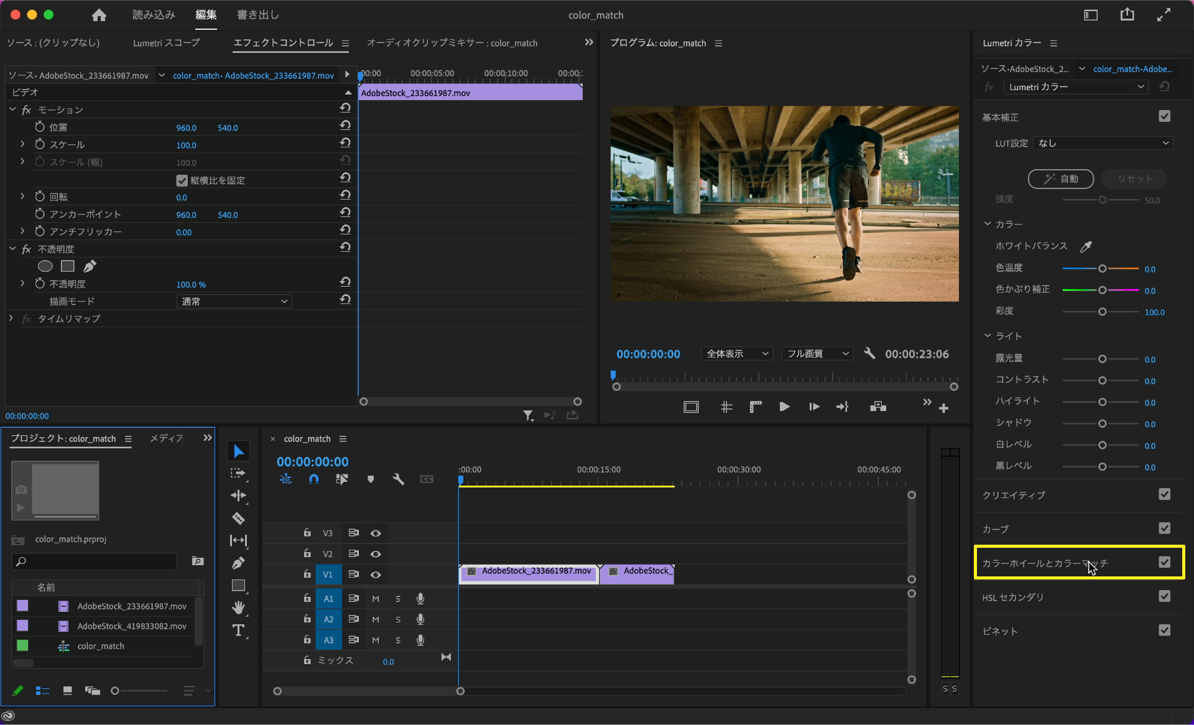Open the LUT設定 dropdown
1194x725 pixels.
(1103, 143)
